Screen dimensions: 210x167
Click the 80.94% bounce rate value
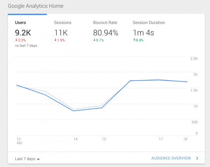coord(106,33)
